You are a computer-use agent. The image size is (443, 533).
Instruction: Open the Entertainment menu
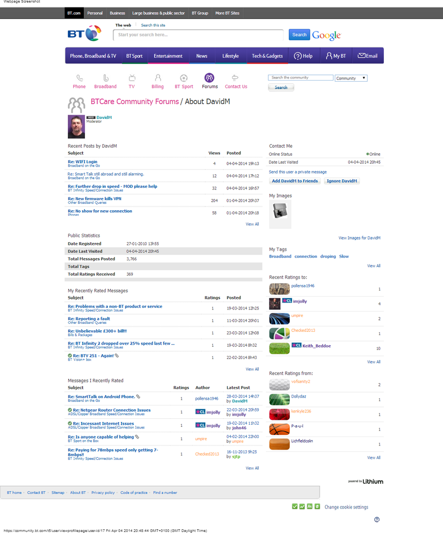pos(168,55)
